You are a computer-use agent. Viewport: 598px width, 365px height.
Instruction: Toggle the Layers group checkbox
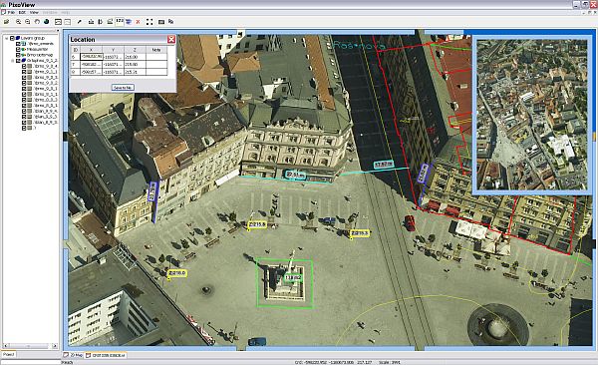tap(12, 38)
